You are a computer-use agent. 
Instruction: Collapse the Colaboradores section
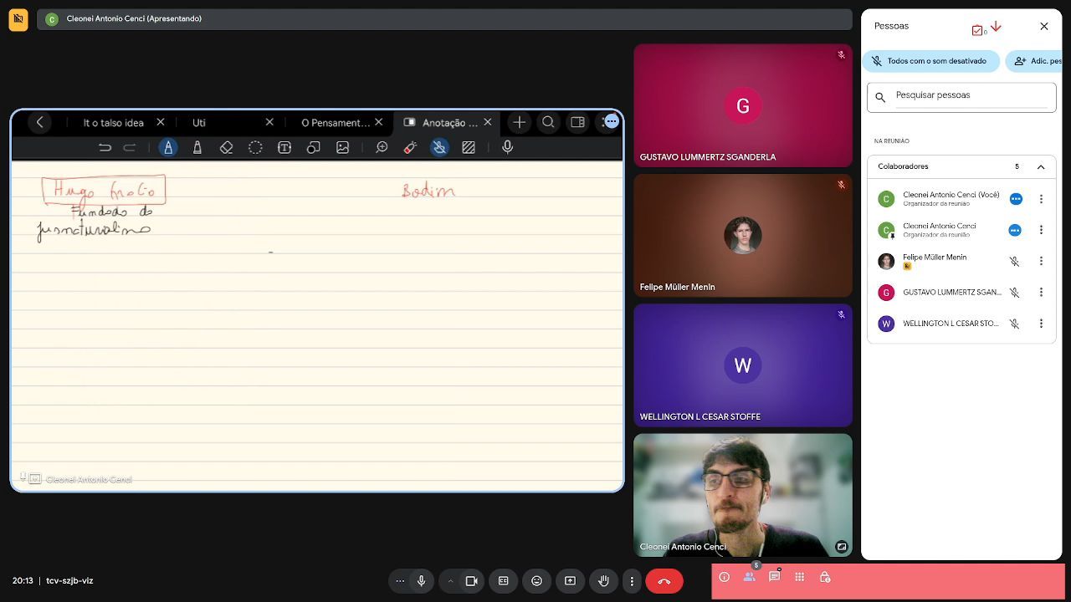coord(1041,166)
